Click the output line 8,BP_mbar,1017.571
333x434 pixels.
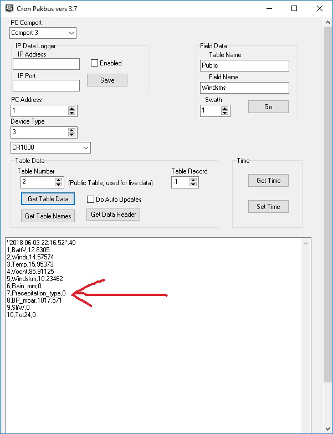click(x=34, y=300)
